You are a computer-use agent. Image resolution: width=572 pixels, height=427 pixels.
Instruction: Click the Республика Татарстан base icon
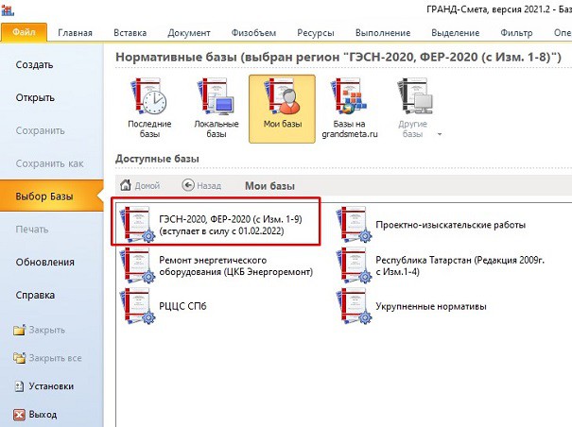[355, 265]
